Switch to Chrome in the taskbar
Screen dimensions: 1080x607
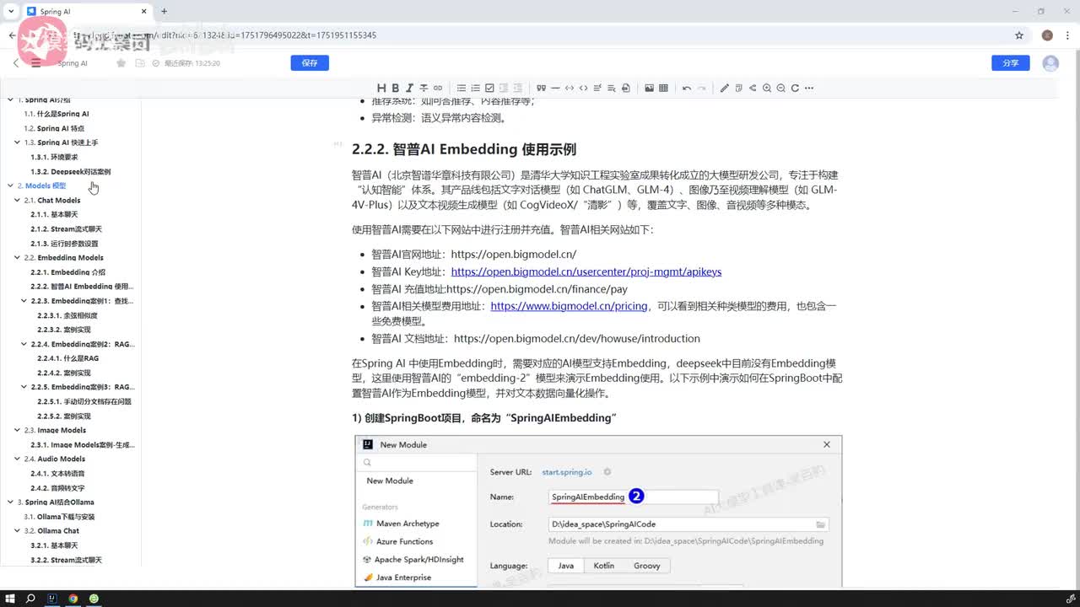(73, 599)
